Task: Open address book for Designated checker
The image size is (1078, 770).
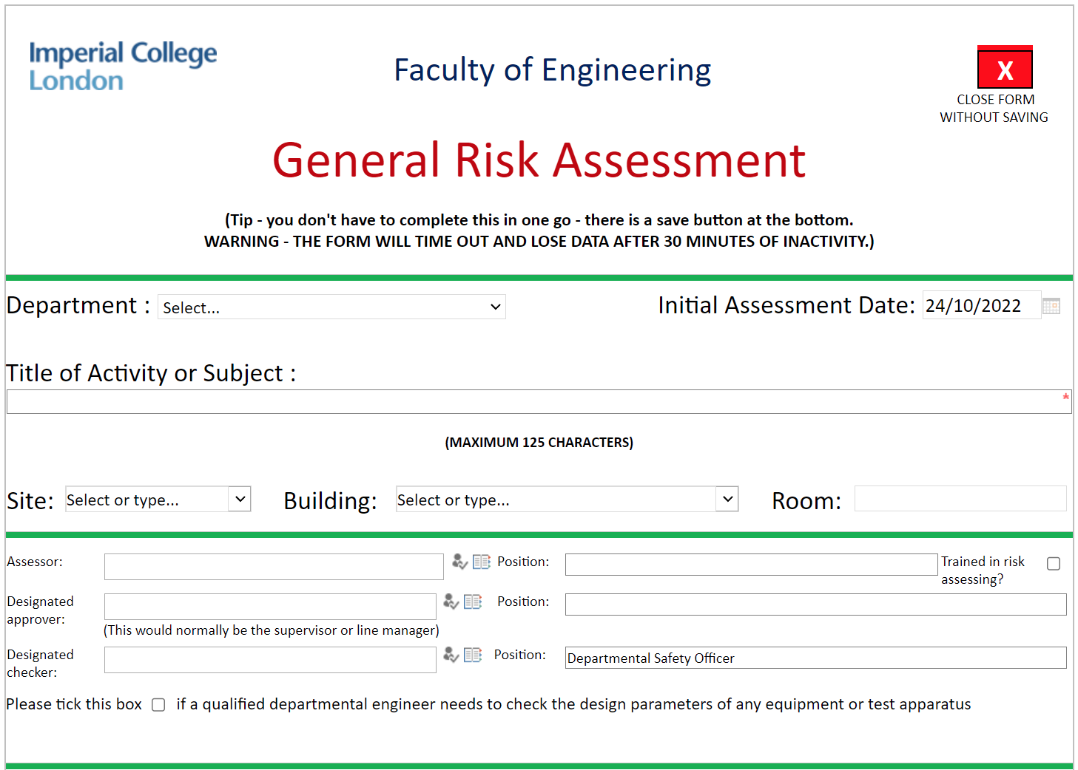Action: 473,655
